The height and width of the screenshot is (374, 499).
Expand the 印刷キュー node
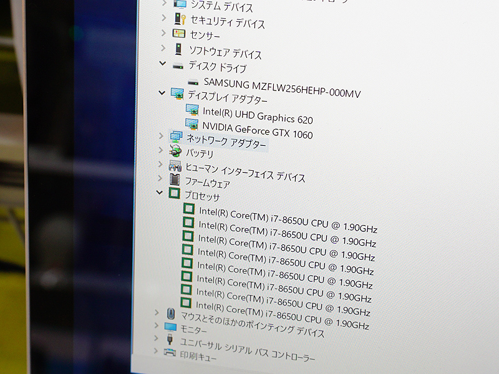click(155, 351)
